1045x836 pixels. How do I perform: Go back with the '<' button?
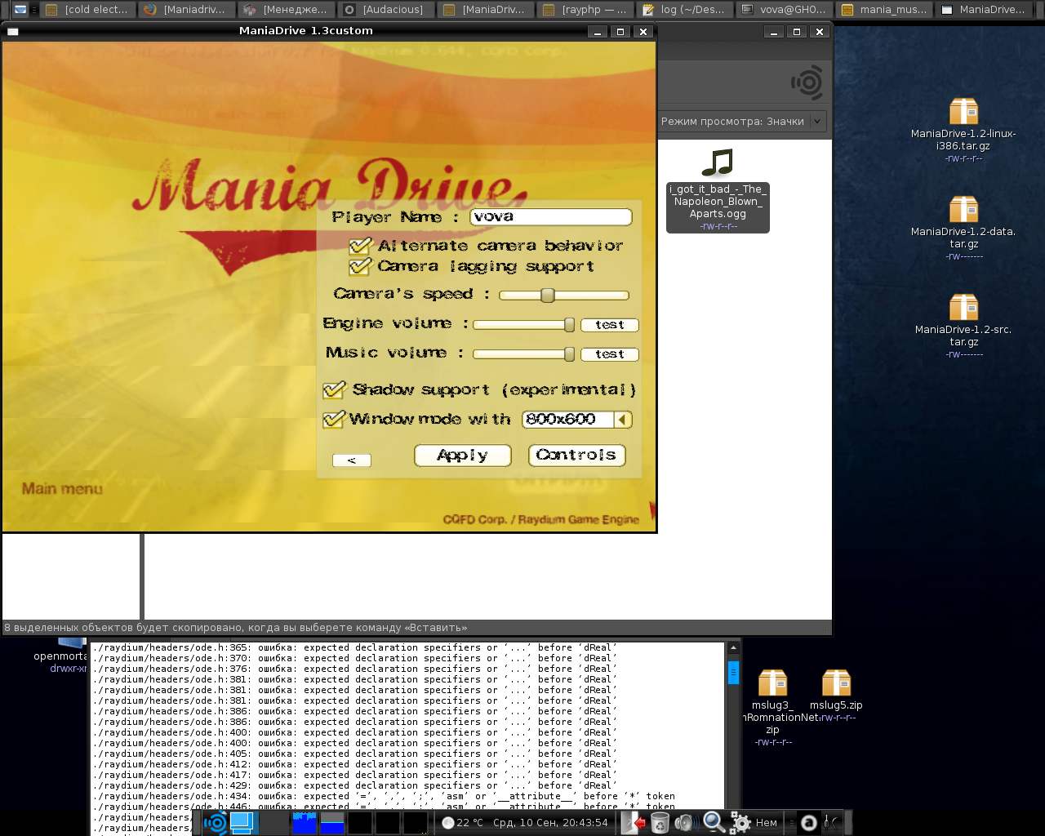[352, 460]
